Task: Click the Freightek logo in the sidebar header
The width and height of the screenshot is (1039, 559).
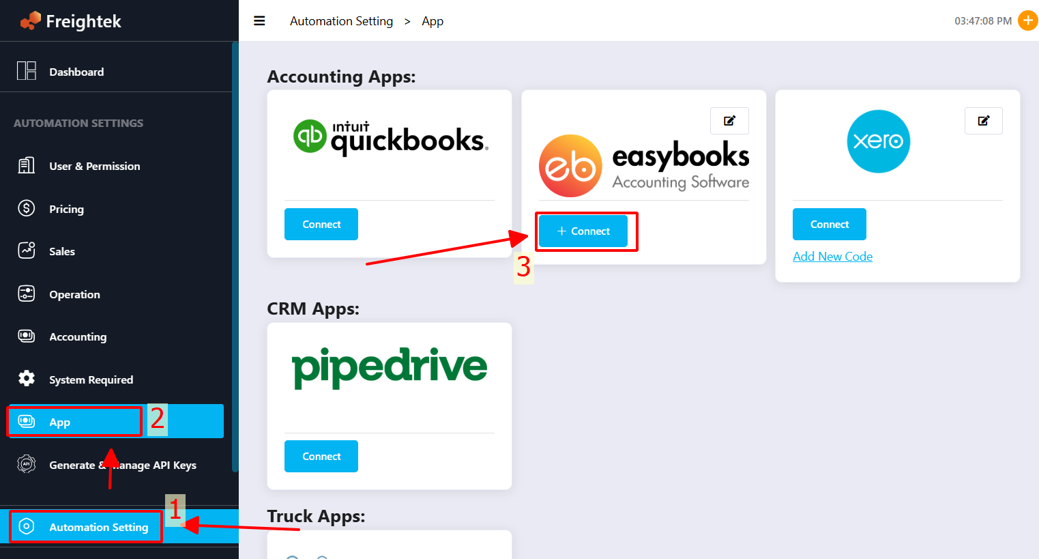Action: (70, 21)
